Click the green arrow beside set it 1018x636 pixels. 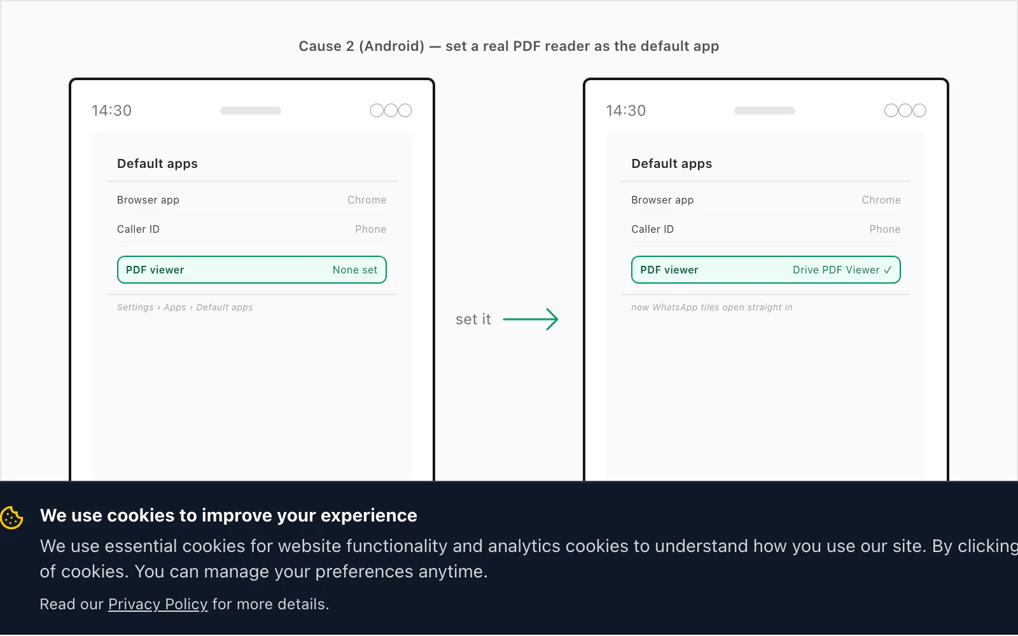coord(531,319)
